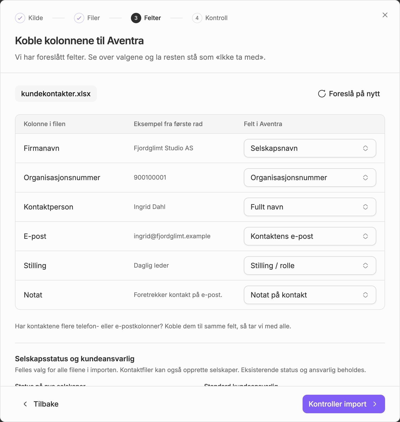Go back with the Tilbake button
400x422 pixels.
tap(41, 404)
